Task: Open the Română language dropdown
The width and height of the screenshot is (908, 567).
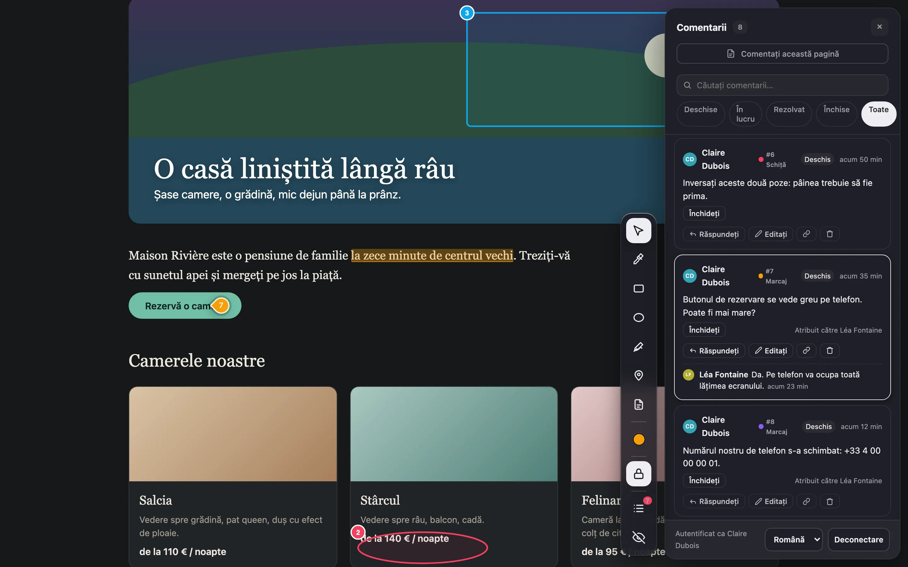Action: (x=794, y=540)
